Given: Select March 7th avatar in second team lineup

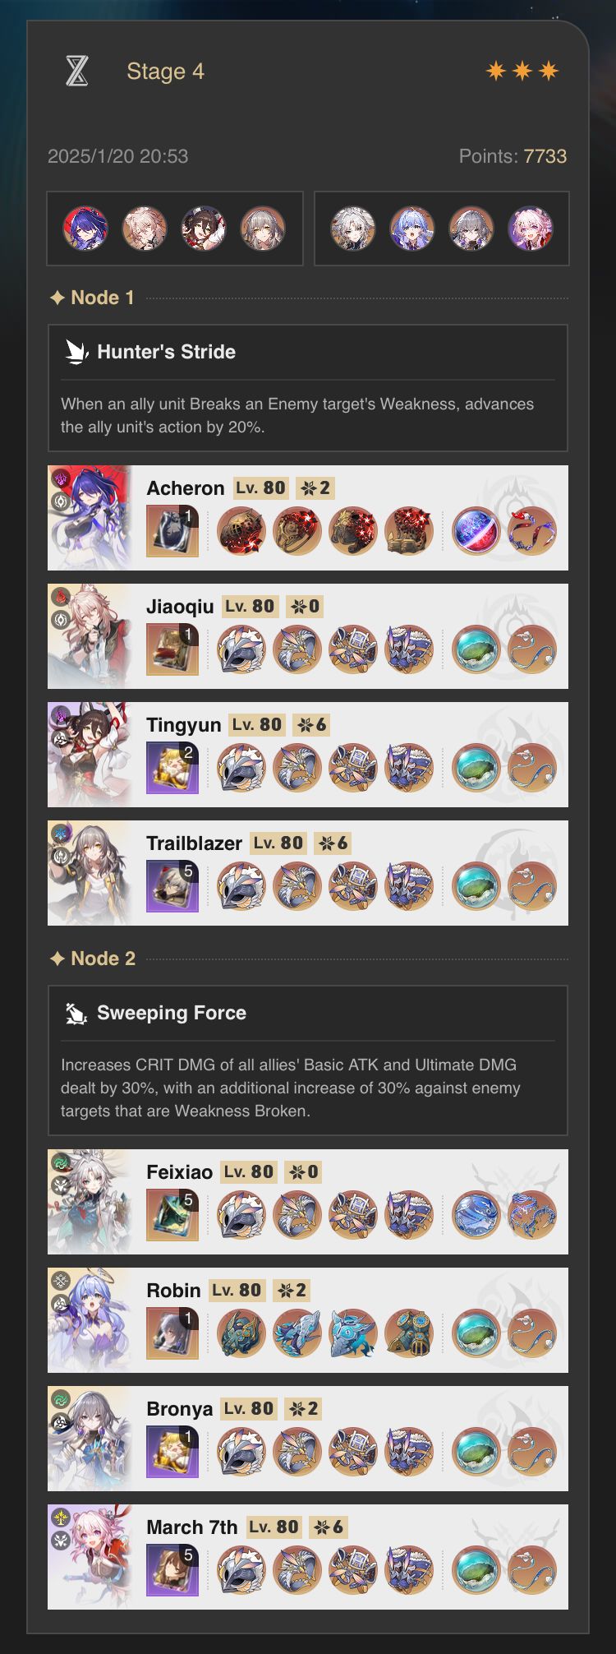Looking at the screenshot, I should tap(531, 229).
